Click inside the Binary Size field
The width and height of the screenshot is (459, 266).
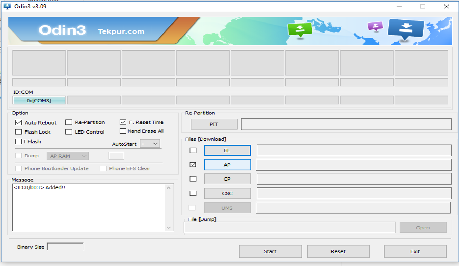coord(65,246)
